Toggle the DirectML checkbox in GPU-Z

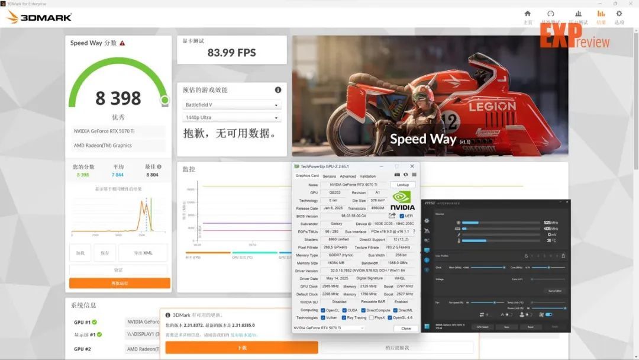point(395,310)
